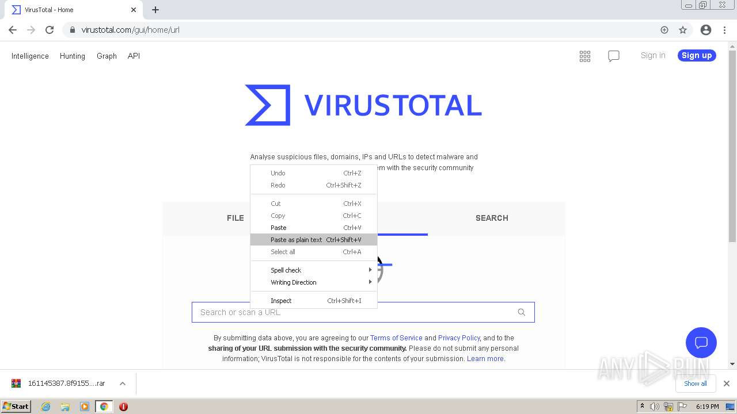This screenshot has width=737, height=414.
Task: Click Show all downloads button
Action: coord(696,384)
